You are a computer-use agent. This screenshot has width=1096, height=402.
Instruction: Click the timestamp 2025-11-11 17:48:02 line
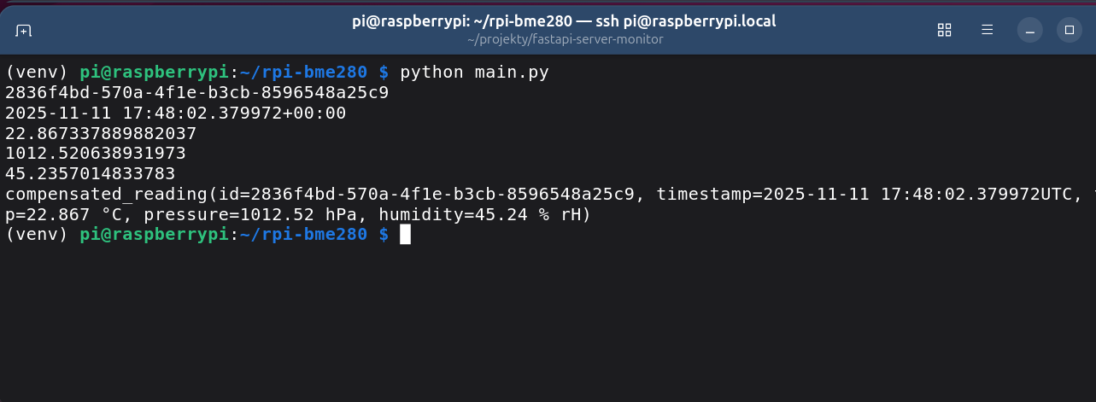[x=175, y=113]
